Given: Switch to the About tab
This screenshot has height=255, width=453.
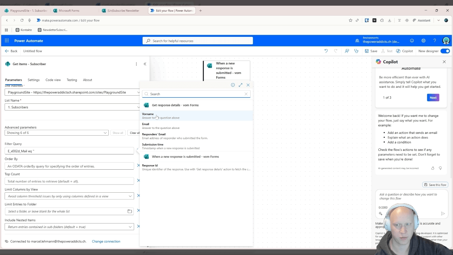Looking at the screenshot, I should [87, 80].
